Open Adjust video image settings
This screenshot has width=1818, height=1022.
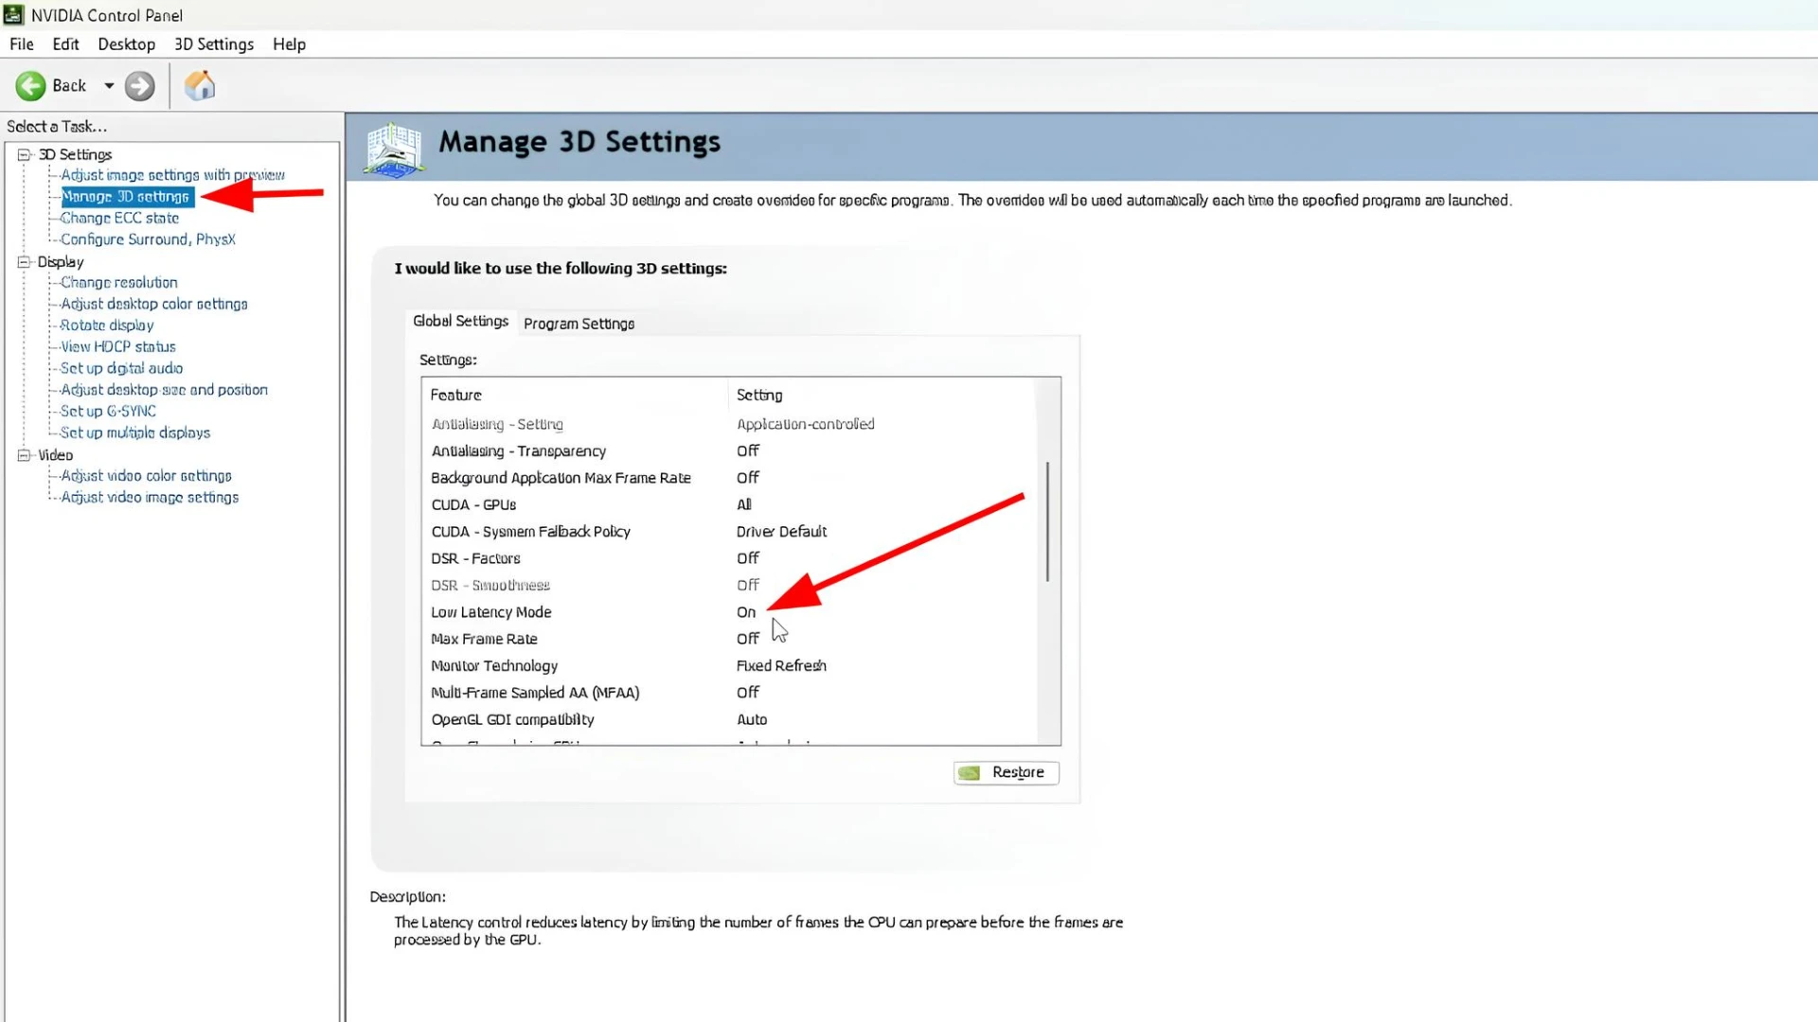click(x=150, y=498)
